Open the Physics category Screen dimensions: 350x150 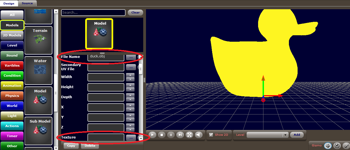pos(12,96)
